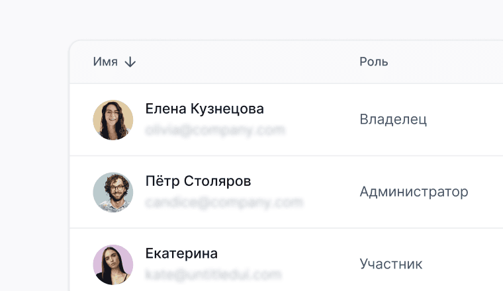Screen dimensions: 503x291
Task: Open the Елена Кузнецова name link
Action: click(204, 109)
